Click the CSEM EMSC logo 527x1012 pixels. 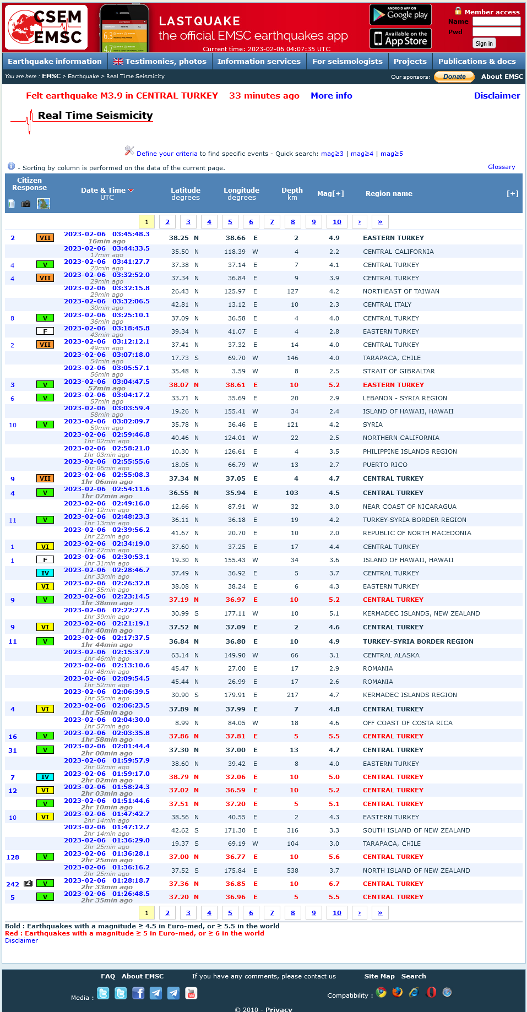47,28
